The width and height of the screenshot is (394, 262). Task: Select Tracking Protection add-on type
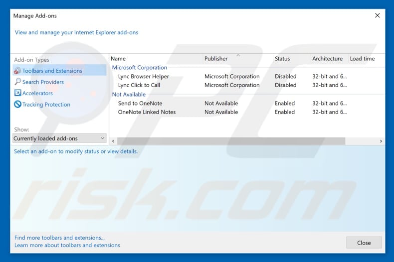pos(46,105)
